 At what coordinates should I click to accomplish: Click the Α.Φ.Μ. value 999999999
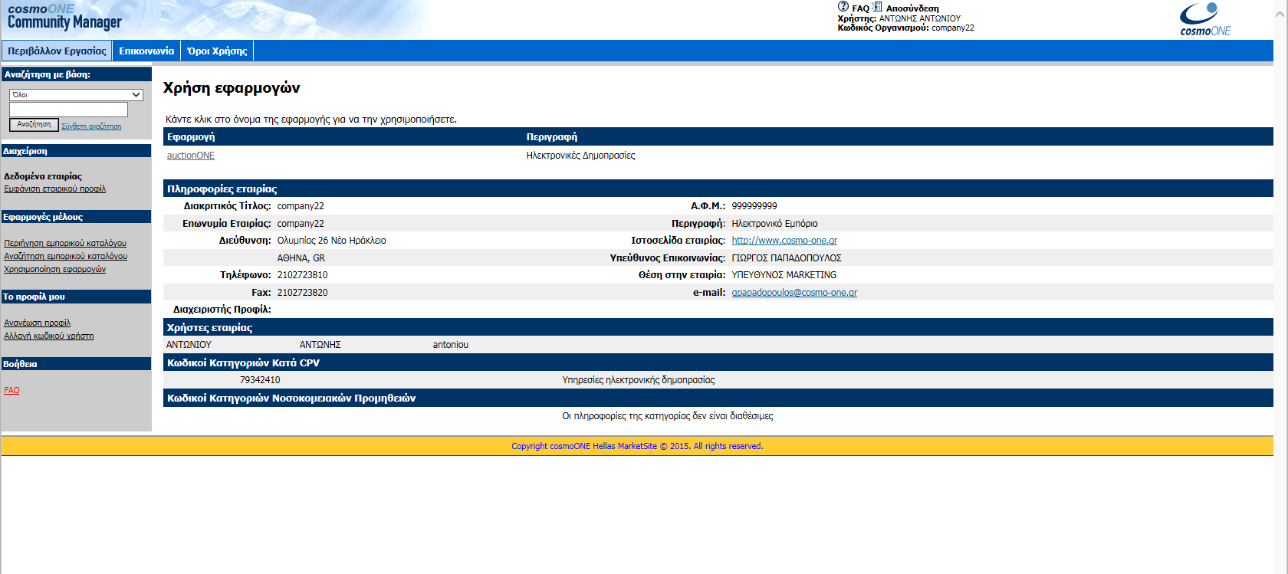point(754,206)
